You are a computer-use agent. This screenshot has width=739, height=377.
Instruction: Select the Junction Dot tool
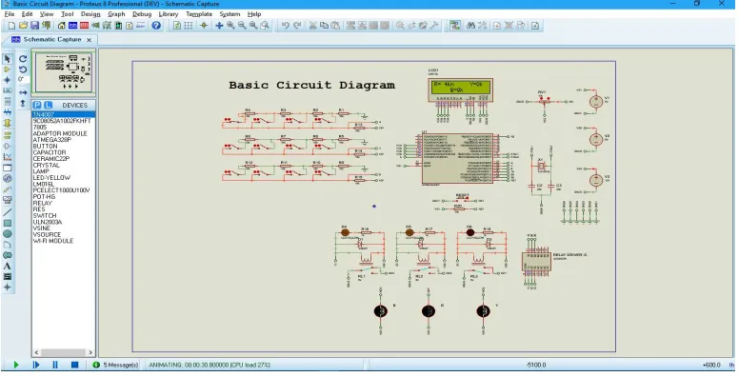coord(7,80)
